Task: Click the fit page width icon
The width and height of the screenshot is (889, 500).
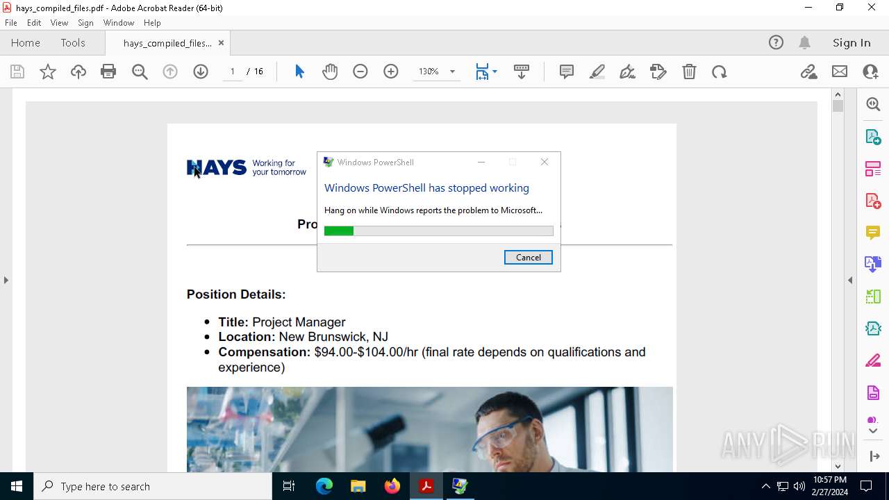Action: pyautogui.click(x=482, y=72)
